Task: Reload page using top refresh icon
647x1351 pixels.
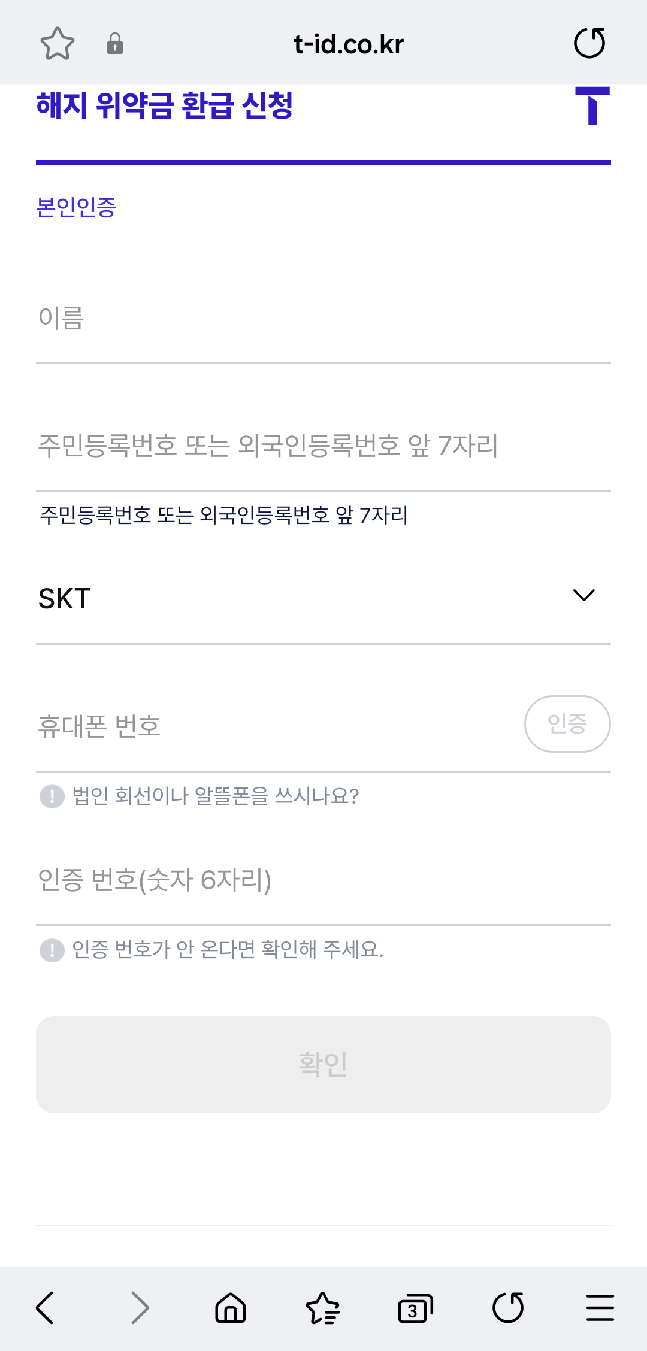Action: [589, 43]
